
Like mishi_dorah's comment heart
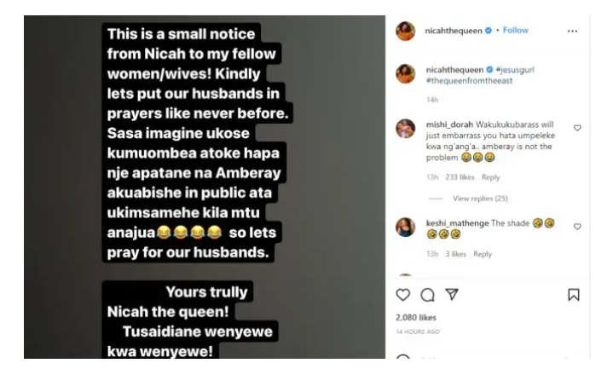pyautogui.click(x=577, y=128)
